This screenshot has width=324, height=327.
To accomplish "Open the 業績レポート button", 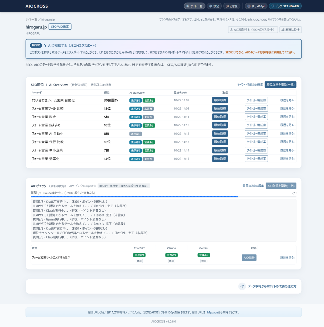I will pos(291,30).
